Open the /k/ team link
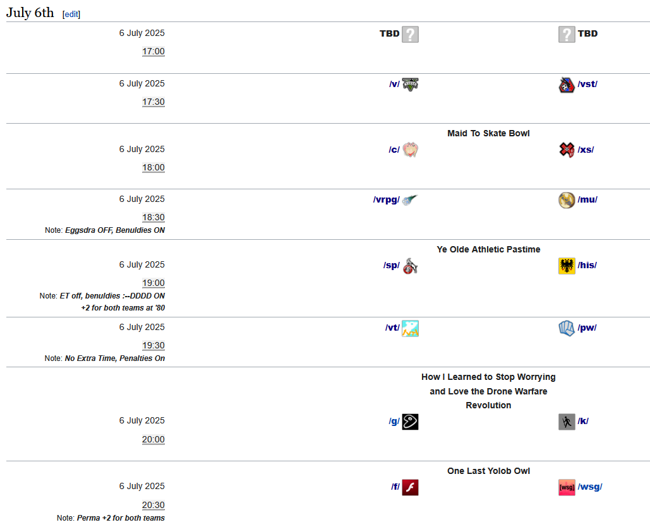650x532 pixels. (583, 421)
